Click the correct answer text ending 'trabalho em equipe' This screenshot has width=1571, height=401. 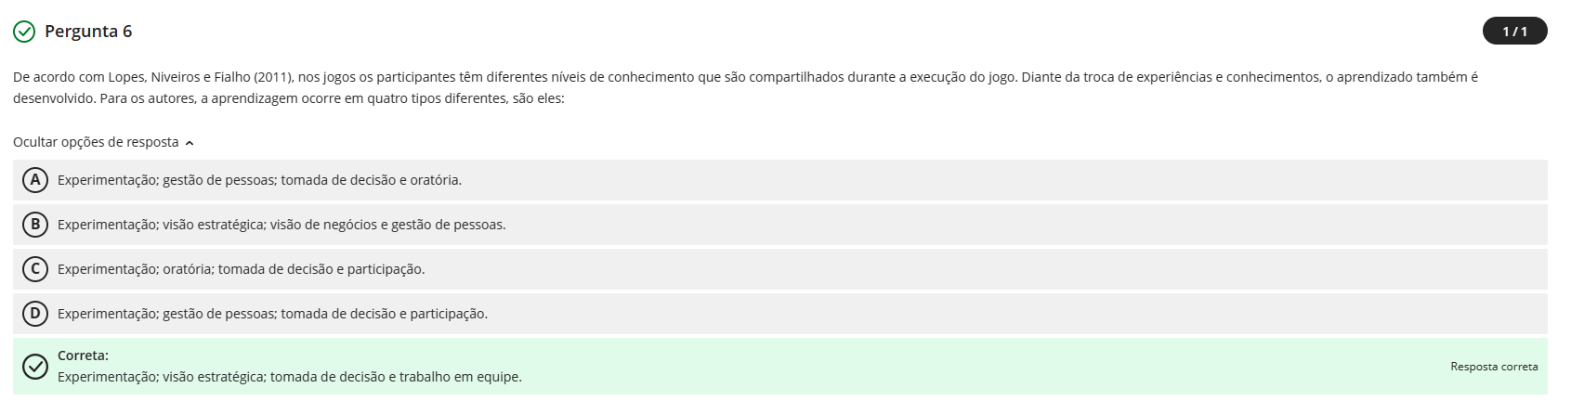coord(290,377)
